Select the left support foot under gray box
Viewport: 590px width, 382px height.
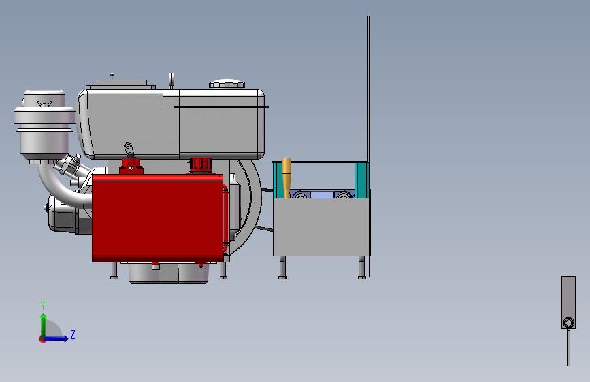tap(282, 268)
